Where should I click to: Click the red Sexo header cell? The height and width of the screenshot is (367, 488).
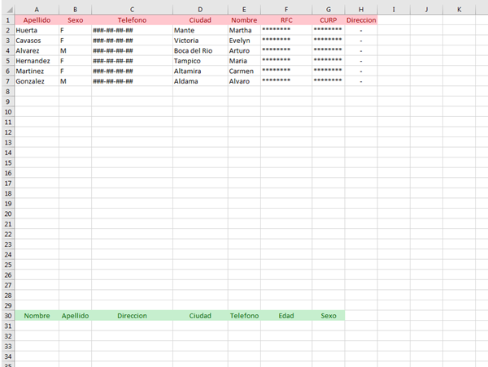point(76,20)
